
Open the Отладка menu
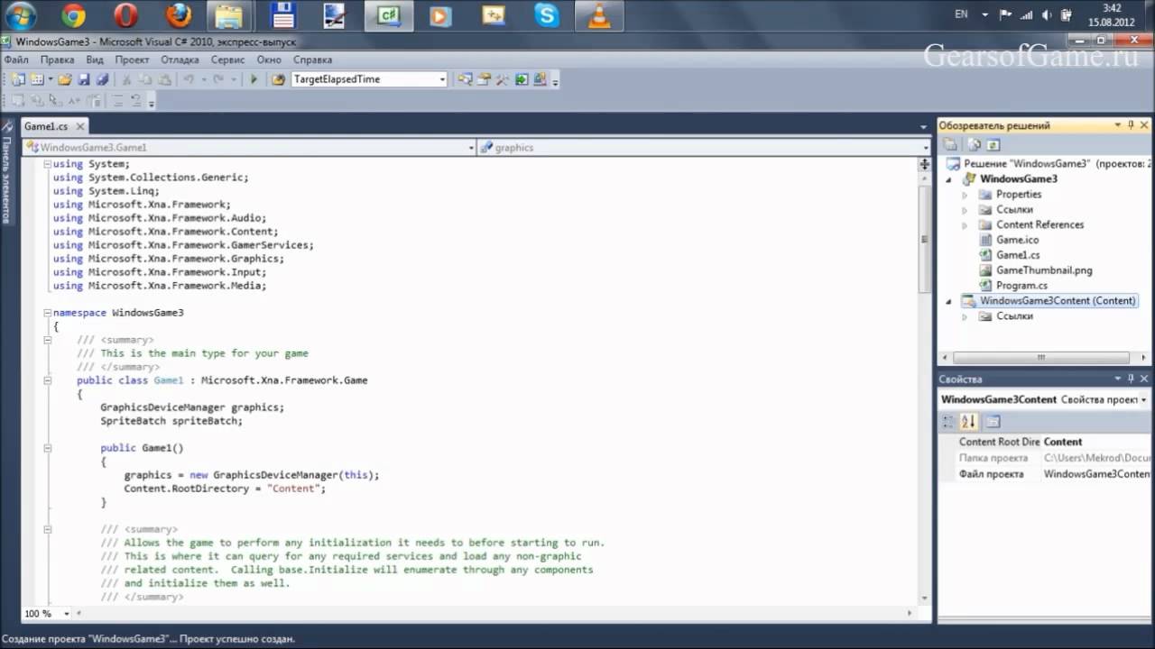pos(180,59)
